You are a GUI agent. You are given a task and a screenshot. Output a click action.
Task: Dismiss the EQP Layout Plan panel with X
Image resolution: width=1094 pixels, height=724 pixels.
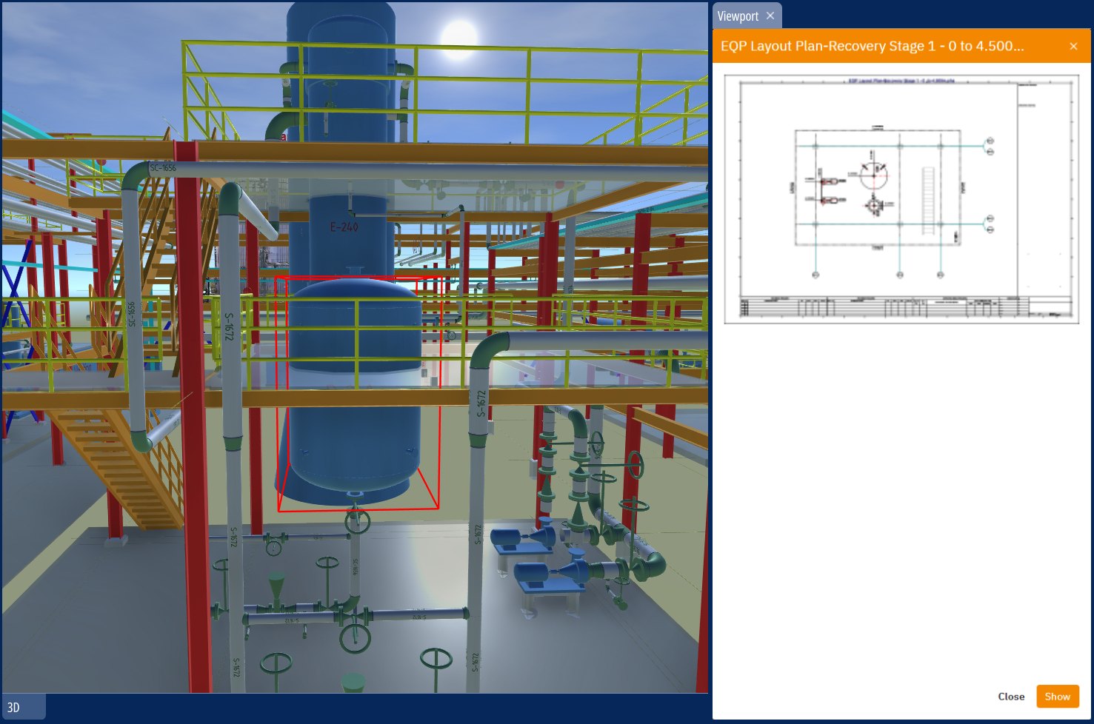[1073, 46]
